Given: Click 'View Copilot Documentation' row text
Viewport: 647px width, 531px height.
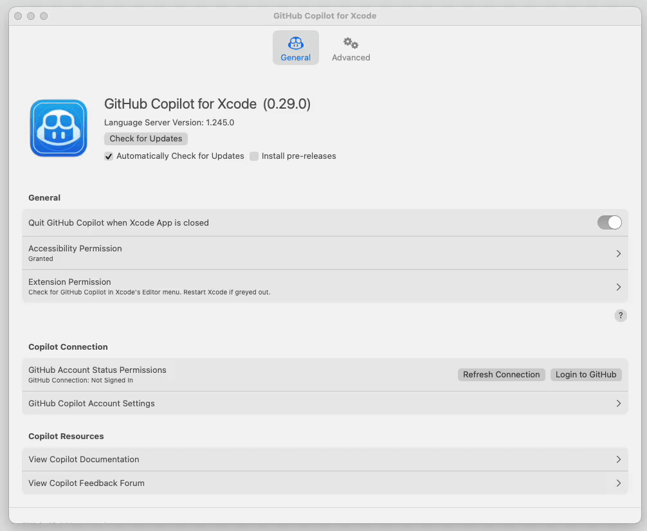Looking at the screenshot, I should [x=84, y=459].
